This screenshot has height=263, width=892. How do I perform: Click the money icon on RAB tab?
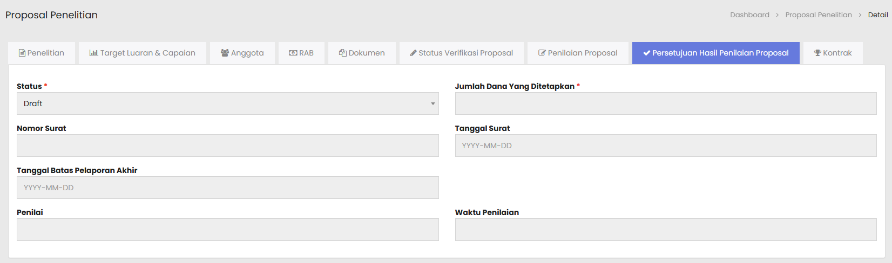coord(293,53)
